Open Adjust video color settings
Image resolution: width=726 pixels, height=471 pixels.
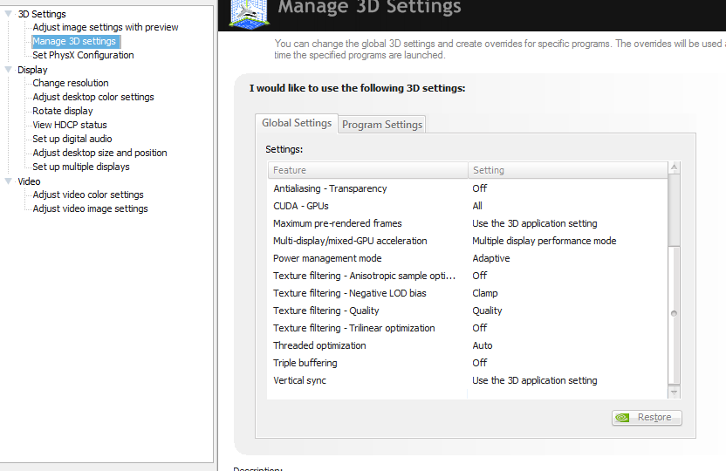click(x=88, y=195)
